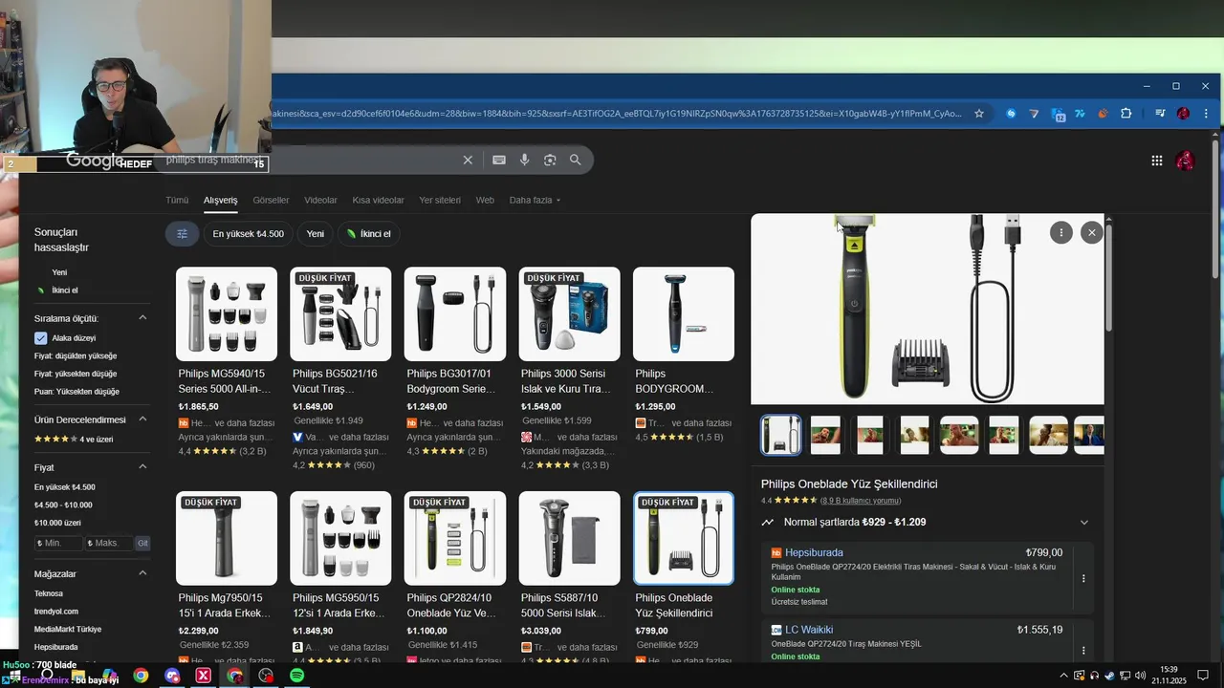Viewport: 1224px width, 688px height.
Task: Filter by Teknosa store
Action: coord(49,593)
